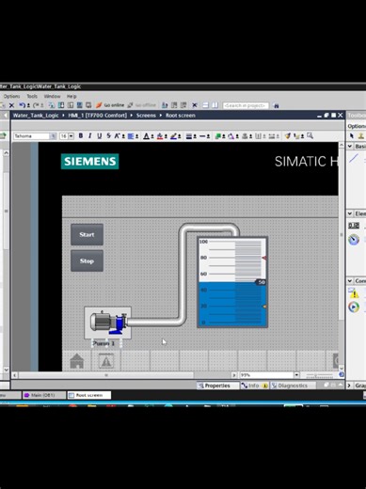
Task: Click the horizontal scrollbar of the editor
Action: pos(106,375)
